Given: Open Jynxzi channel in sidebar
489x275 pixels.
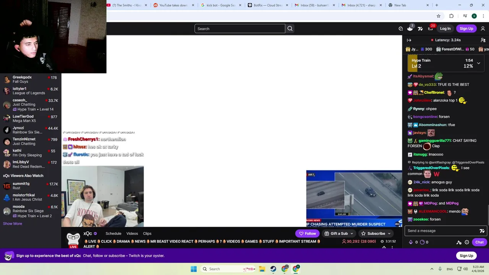Looking at the screenshot, I should pyautogui.click(x=31, y=130).
